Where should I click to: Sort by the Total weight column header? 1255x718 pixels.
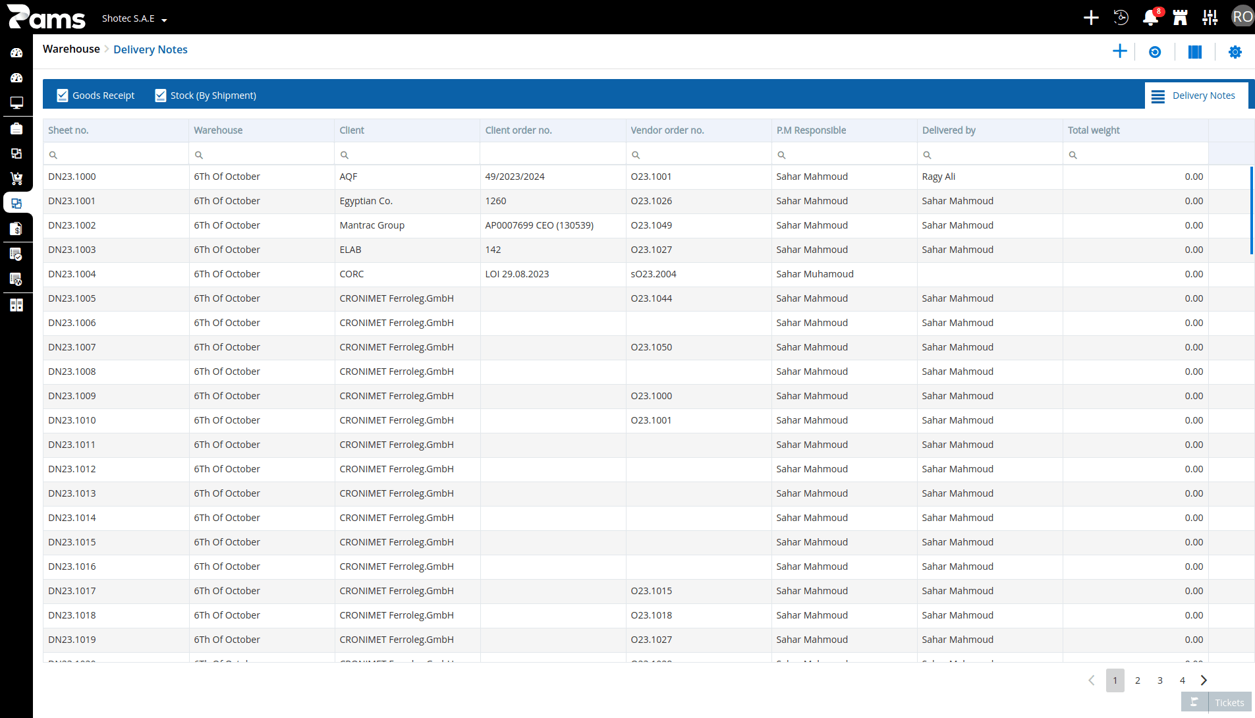tap(1135, 130)
